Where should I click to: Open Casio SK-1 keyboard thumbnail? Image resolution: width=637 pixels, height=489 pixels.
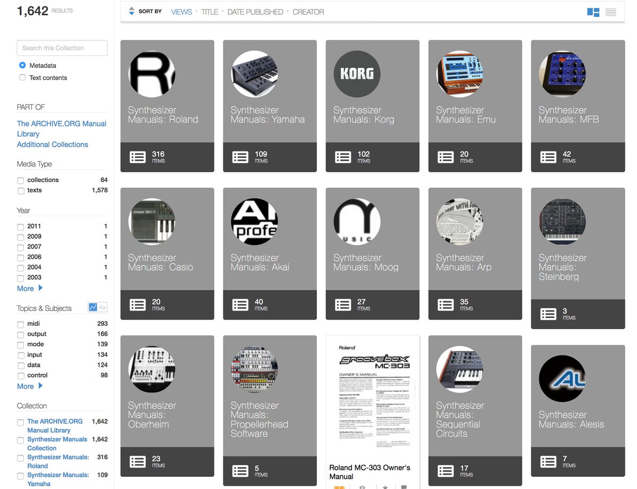pos(152,222)
